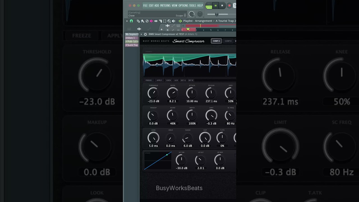
Task: Click the THRESHOLD knob at -23.0 dB
Action: click(x=153, y=93)
